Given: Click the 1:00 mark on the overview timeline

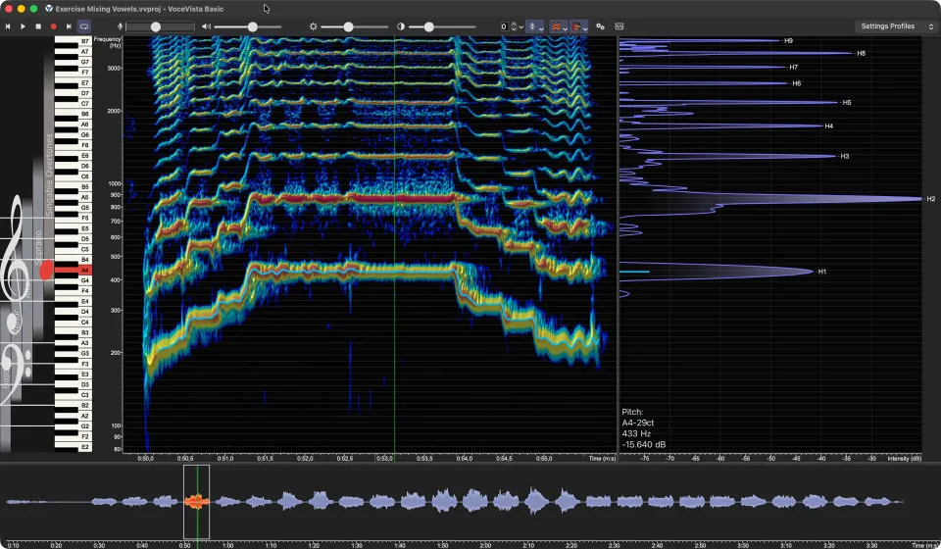Looking at the screenshot, I should [x=227, y=545].
